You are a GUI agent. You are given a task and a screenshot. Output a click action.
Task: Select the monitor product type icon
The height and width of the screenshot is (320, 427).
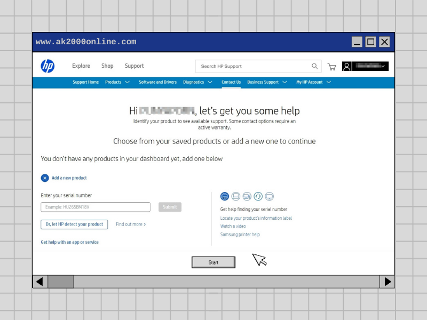point(270,196)
